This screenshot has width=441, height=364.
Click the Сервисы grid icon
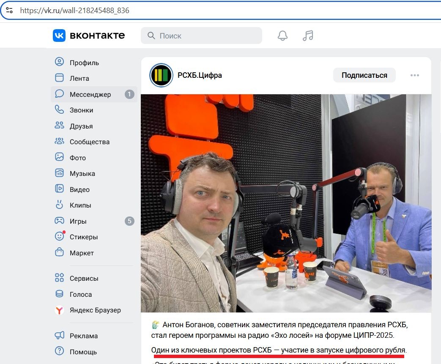click(59, 278)
